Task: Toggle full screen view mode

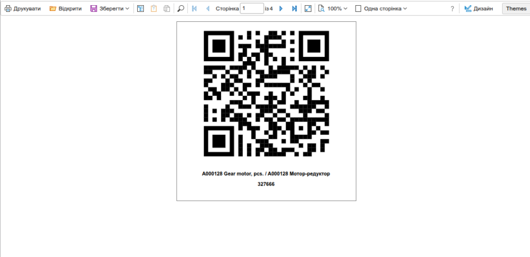Action: click(308, 9)
